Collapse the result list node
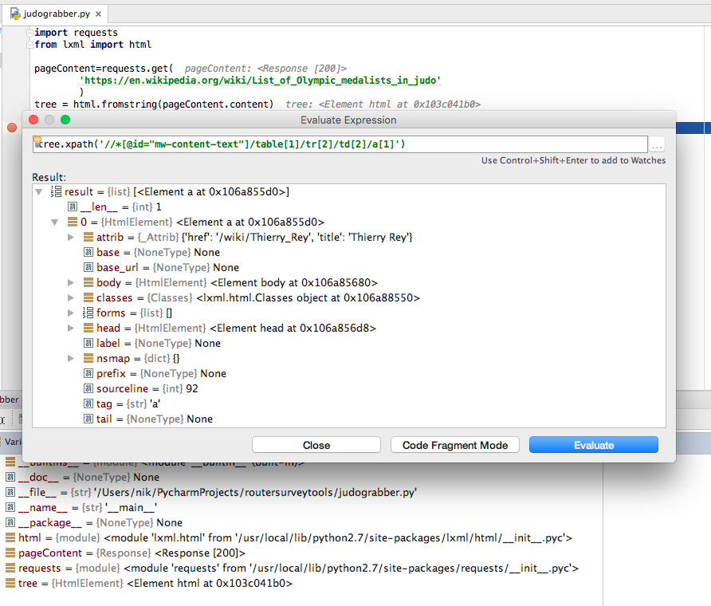This screenshot has height=606, width=711. [x=37, y=191]
